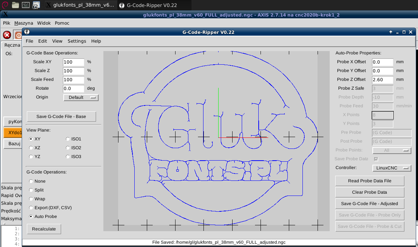Click Save G-Code File - Adjusted button
The height and width of the screenshot is (247, 418).
pyautogui.click(x=370, y=204)
